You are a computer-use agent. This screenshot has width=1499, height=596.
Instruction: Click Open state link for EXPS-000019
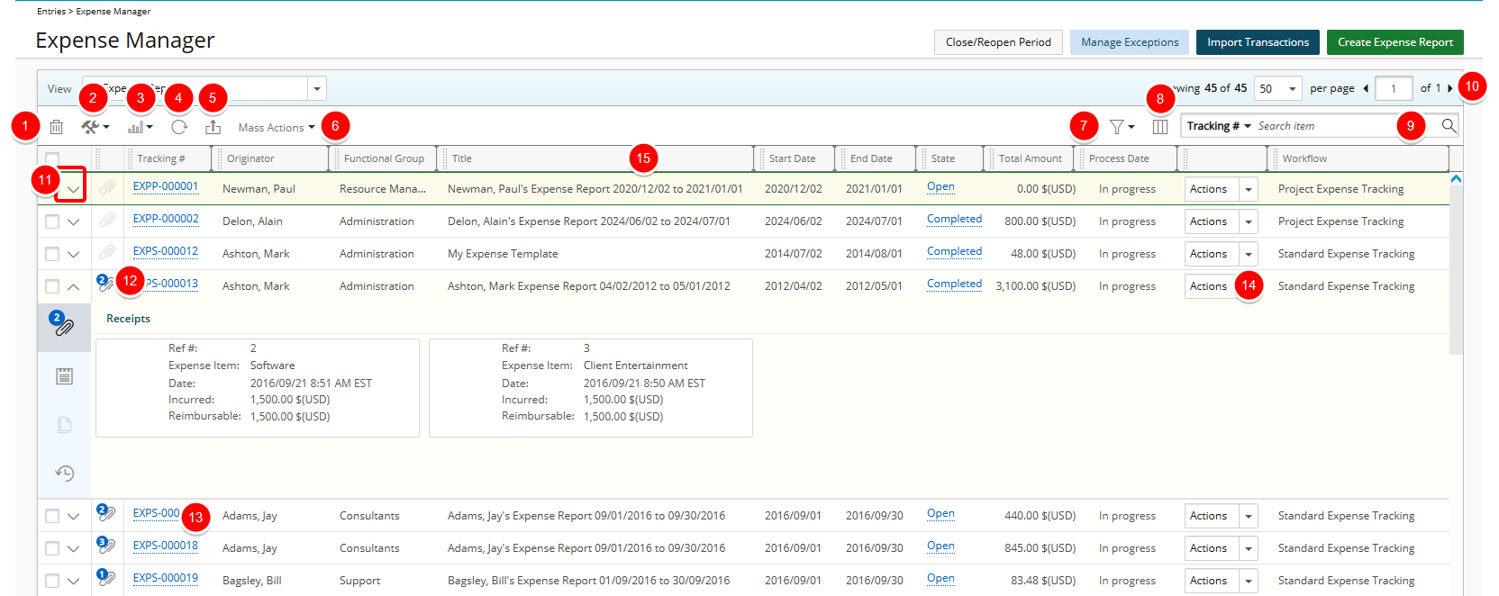click(940, 578)
